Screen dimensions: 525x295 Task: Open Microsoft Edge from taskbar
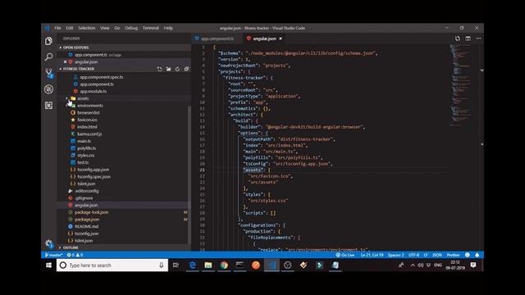192,265
